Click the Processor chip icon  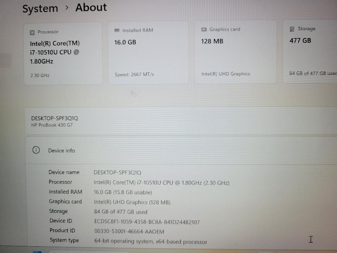32,32
